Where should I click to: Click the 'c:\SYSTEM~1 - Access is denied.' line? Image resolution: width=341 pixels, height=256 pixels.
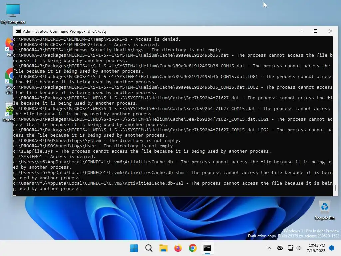click(x=54, y=157)
